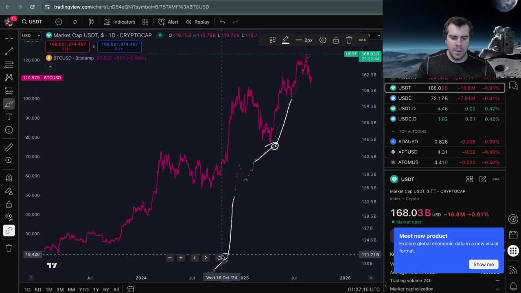Click the blue BUY price button

tap(119, 46)
